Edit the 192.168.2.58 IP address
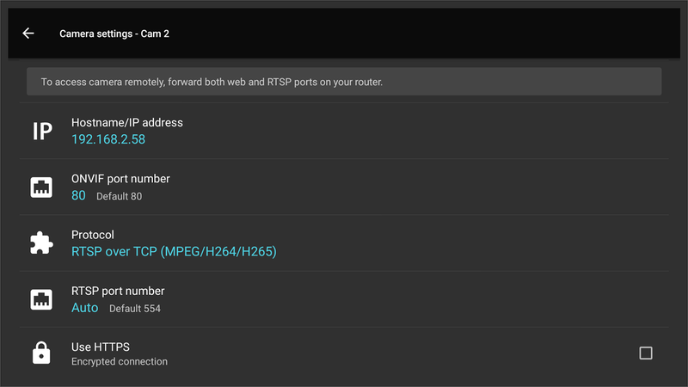 pos(108,139)
